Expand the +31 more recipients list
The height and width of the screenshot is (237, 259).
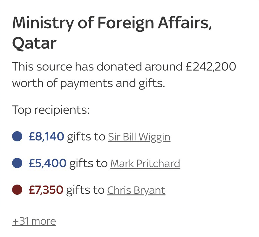pos(34,221)
